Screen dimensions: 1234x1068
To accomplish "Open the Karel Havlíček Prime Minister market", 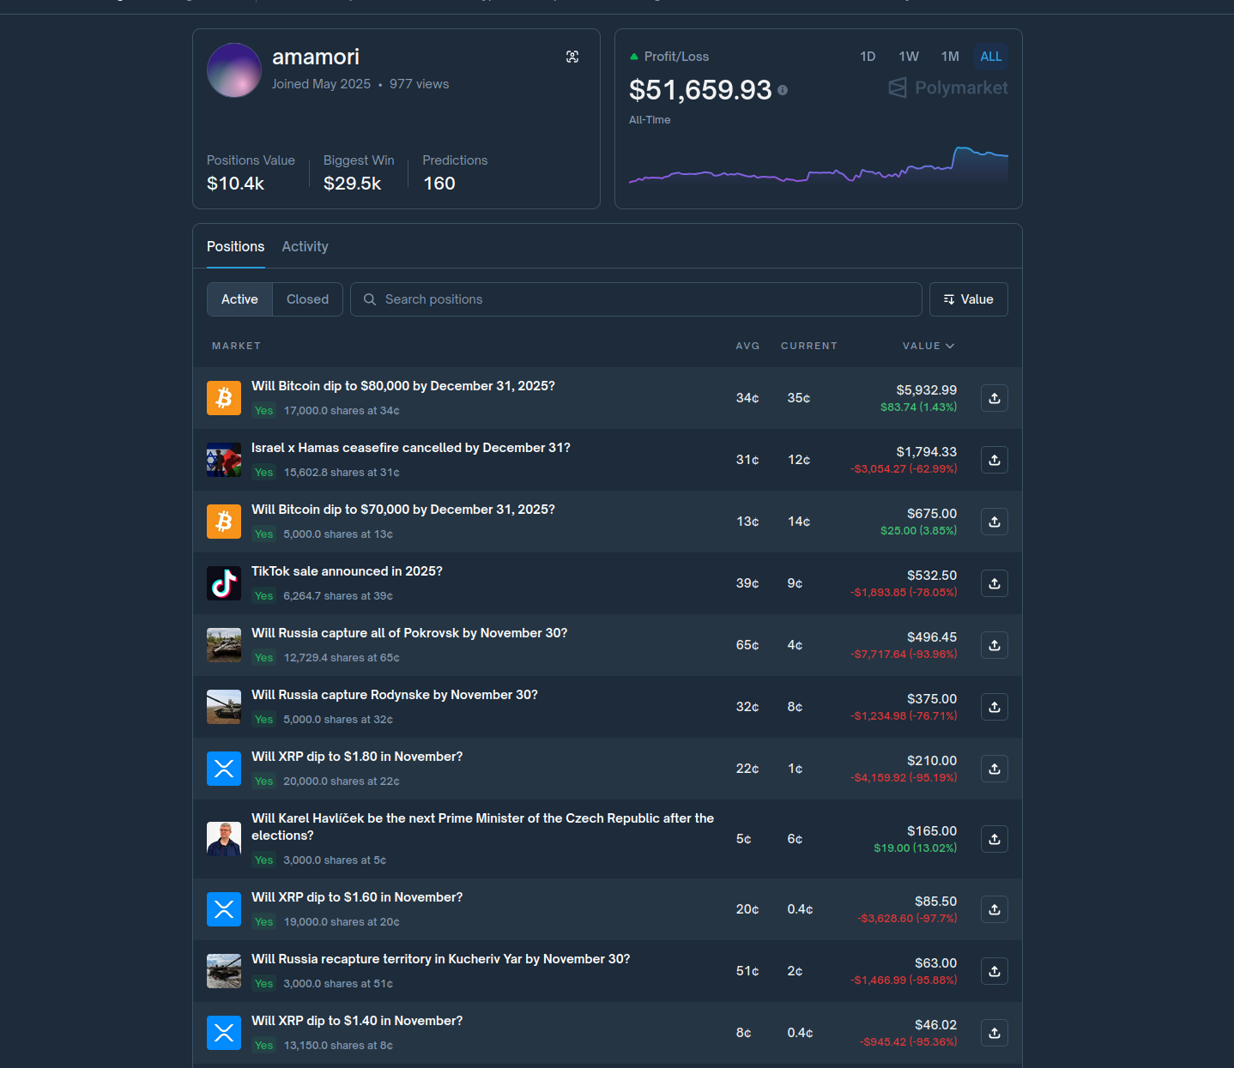I will pyautogui.click(x=482, y=827).
